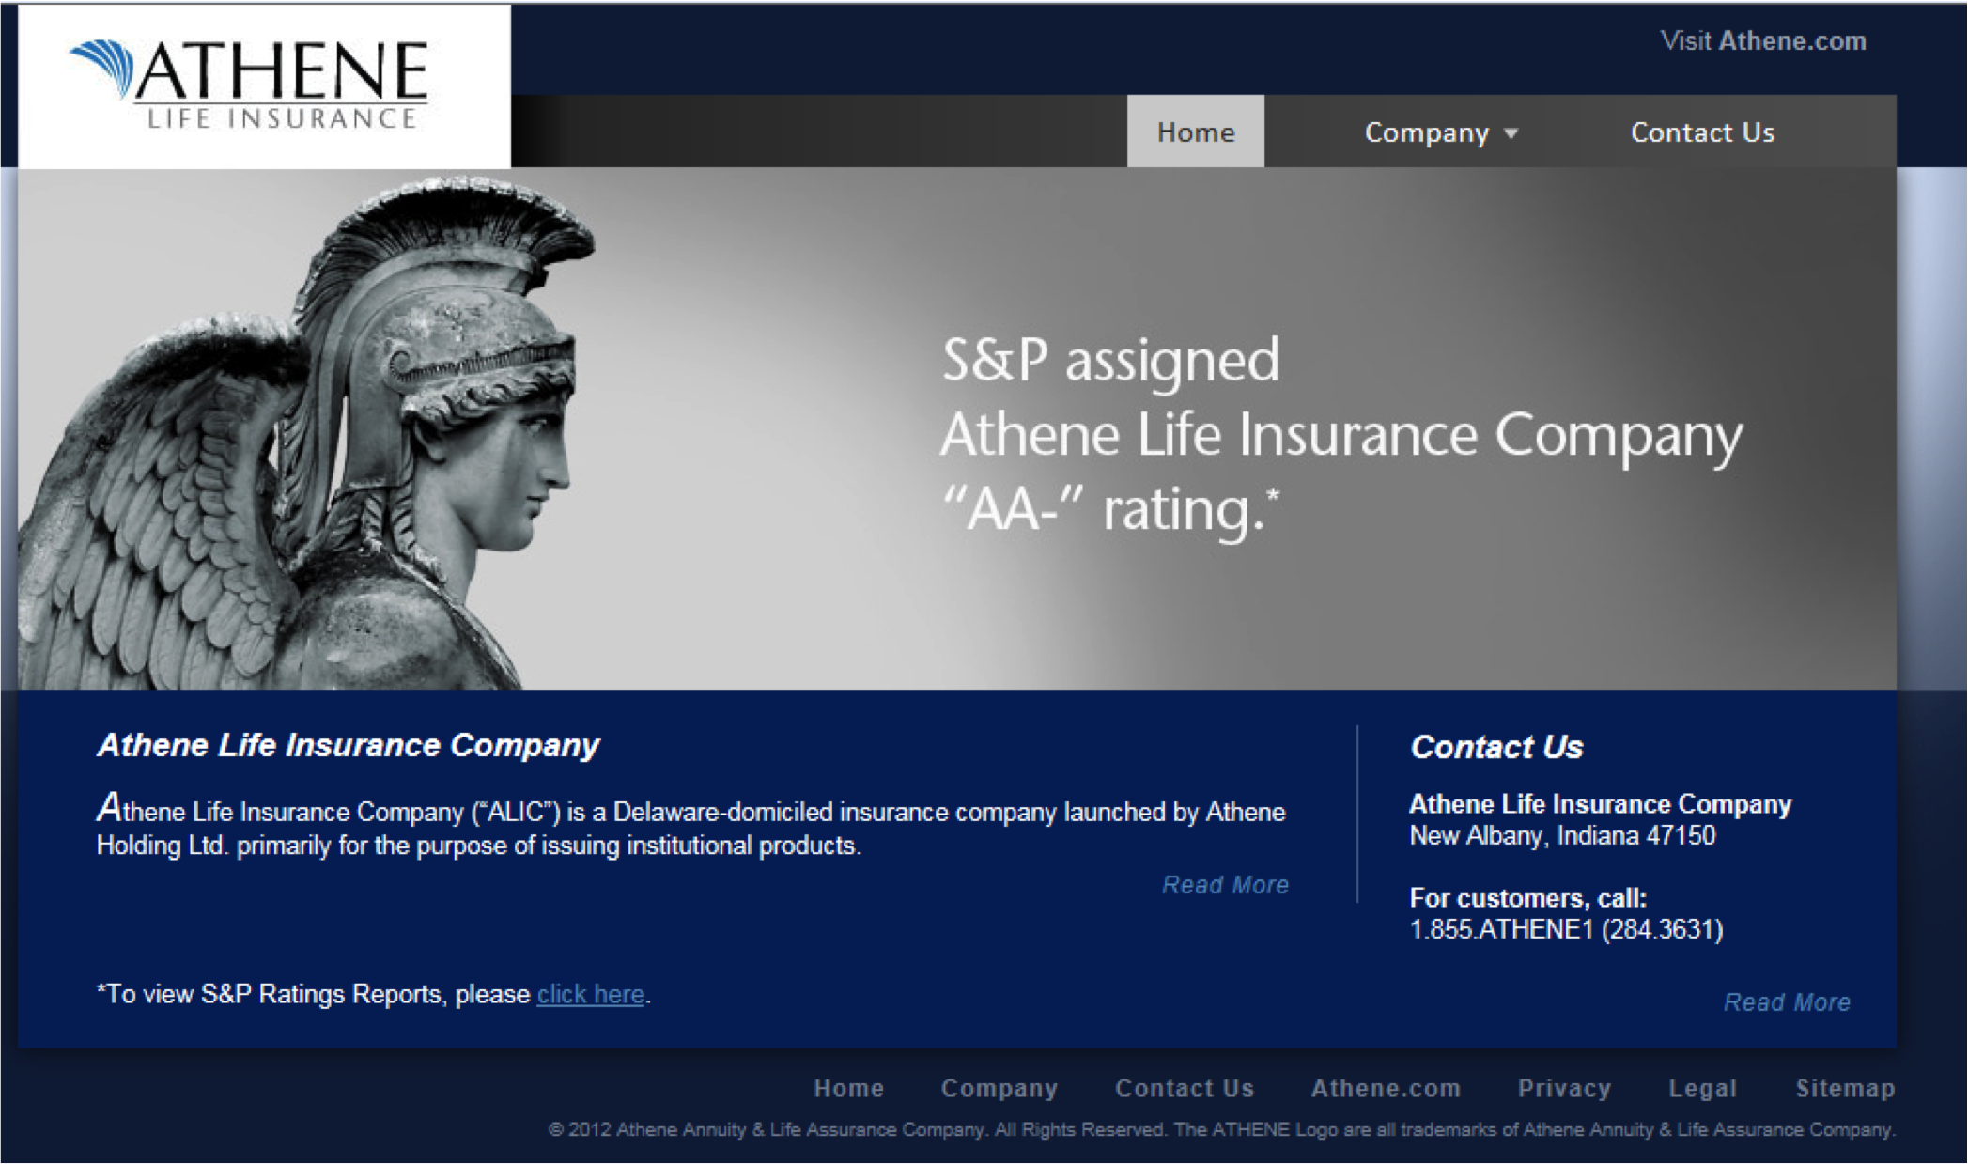Open the footer Company link
Screen dimensions: 1968x1164
click(x=999, y=1088)
